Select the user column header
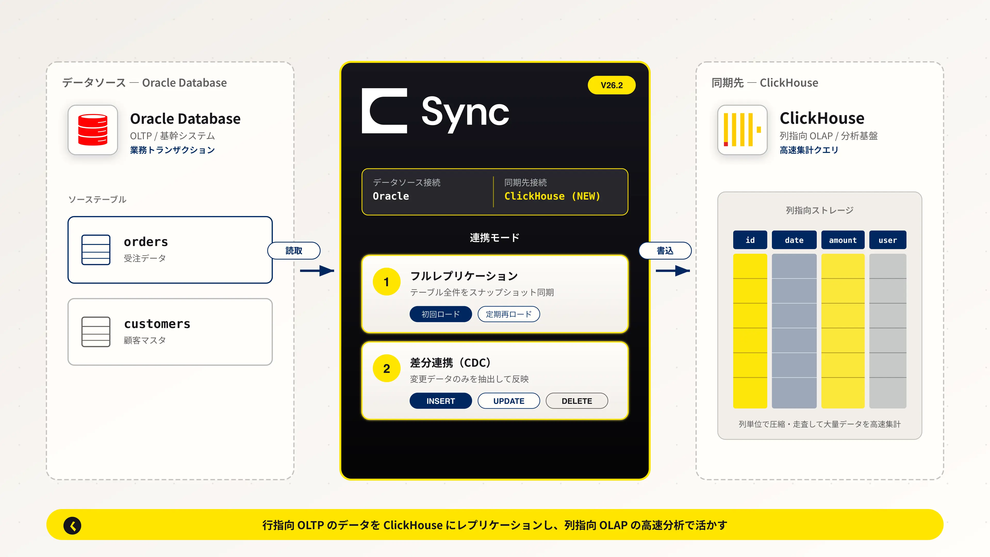This screenshot has width=990, height=557. tap(888, 240)
